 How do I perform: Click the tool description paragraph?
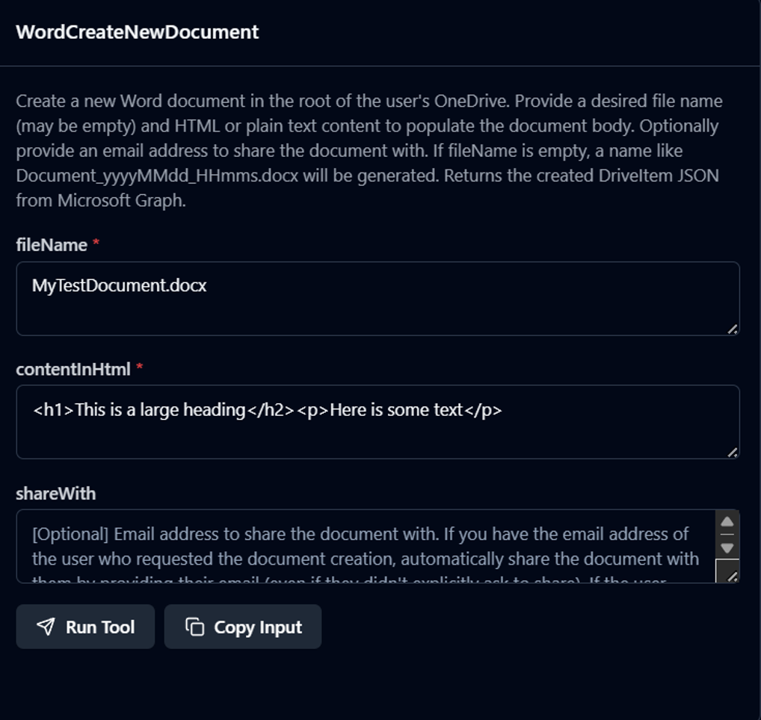pos(369,151)
